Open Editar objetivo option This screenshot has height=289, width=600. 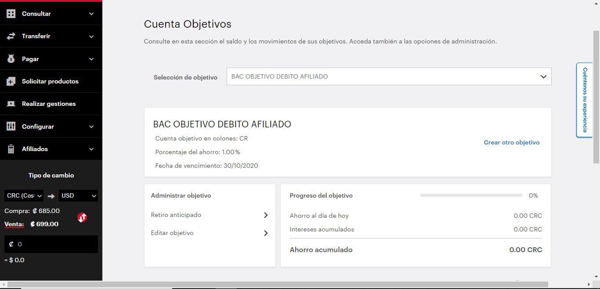[210, 233]
